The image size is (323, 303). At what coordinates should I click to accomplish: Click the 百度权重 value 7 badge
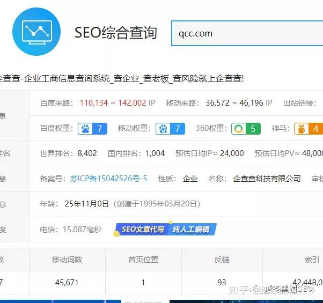click(x=100, y=129)
